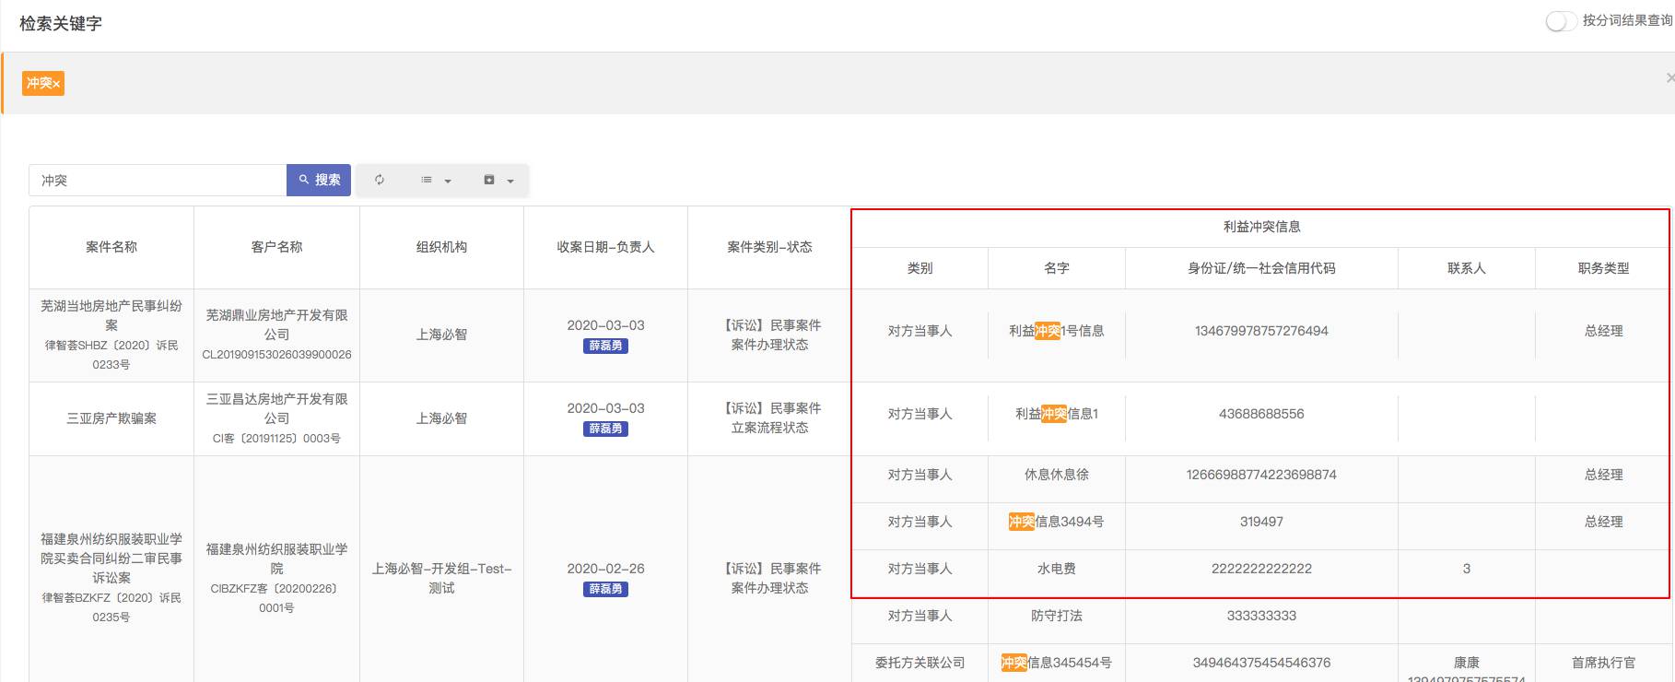The height and width of the screenshot is (682, 1675).
Task: Click the 搜索 search button
Action: click(x=319, y=180)
